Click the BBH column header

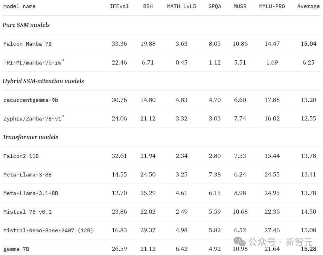[x=148, y=6]
